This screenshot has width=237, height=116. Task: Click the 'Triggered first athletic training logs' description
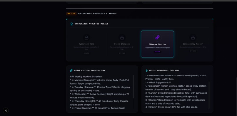[157, 48]
